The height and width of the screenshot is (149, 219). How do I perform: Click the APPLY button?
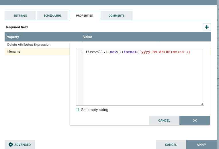point(201,145)
